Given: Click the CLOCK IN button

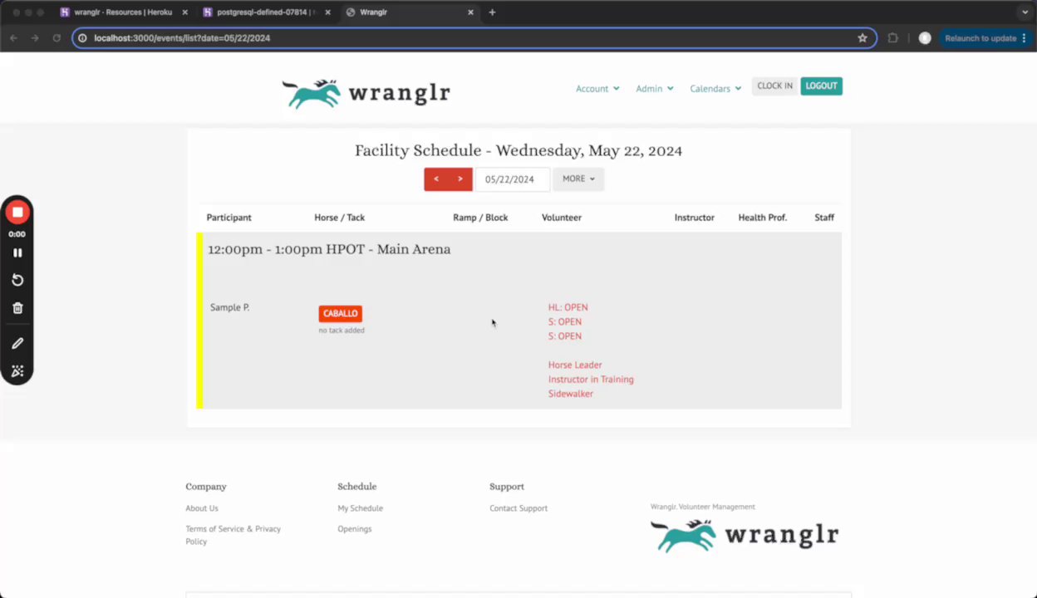Looking at the screenshot, I should (774, 86).
